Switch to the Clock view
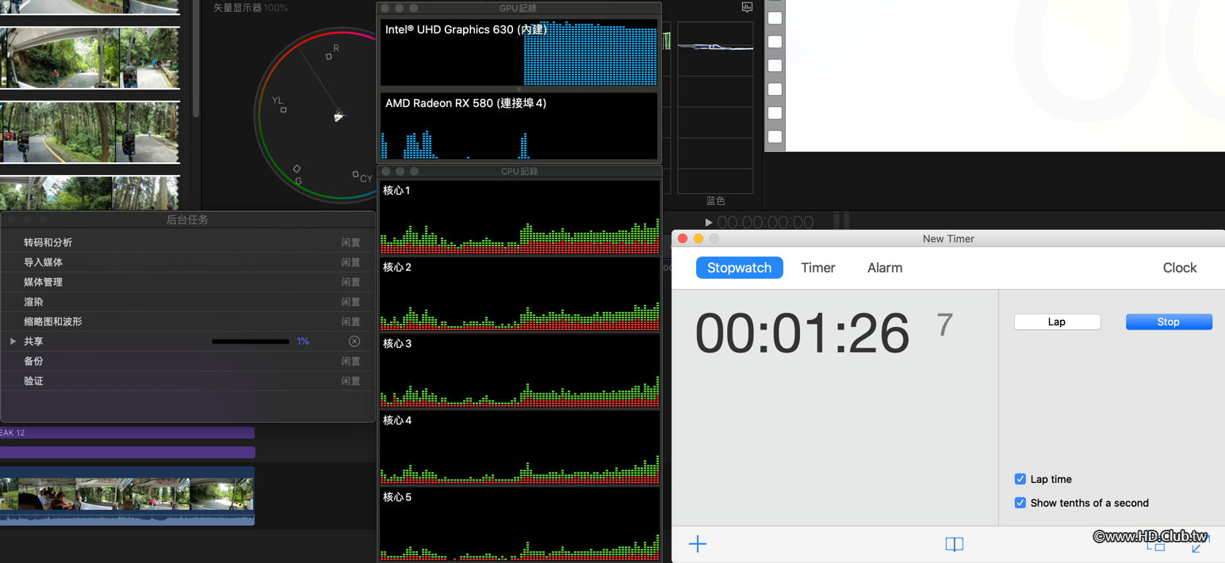 pyautogui.click(x=1180, y=268)
